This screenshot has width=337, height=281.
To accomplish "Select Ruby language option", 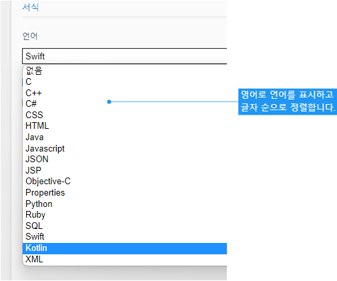I will [125, 215].
